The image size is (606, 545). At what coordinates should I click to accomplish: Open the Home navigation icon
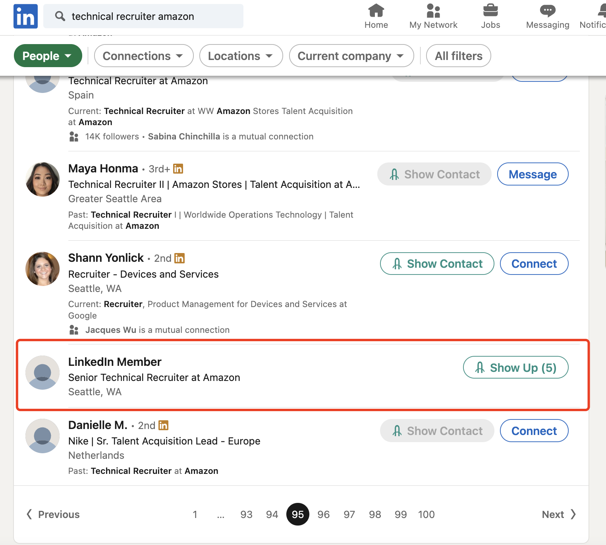point(376,11)
